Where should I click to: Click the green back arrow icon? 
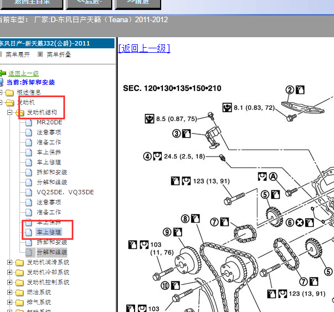(3, 73)
